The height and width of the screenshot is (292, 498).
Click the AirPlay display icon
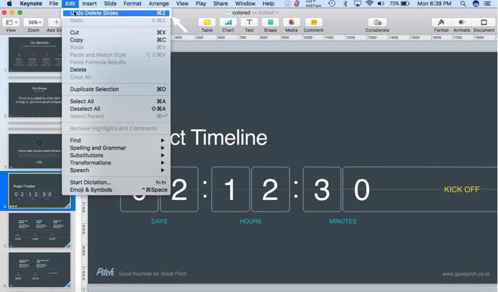[x=357, y=4]
